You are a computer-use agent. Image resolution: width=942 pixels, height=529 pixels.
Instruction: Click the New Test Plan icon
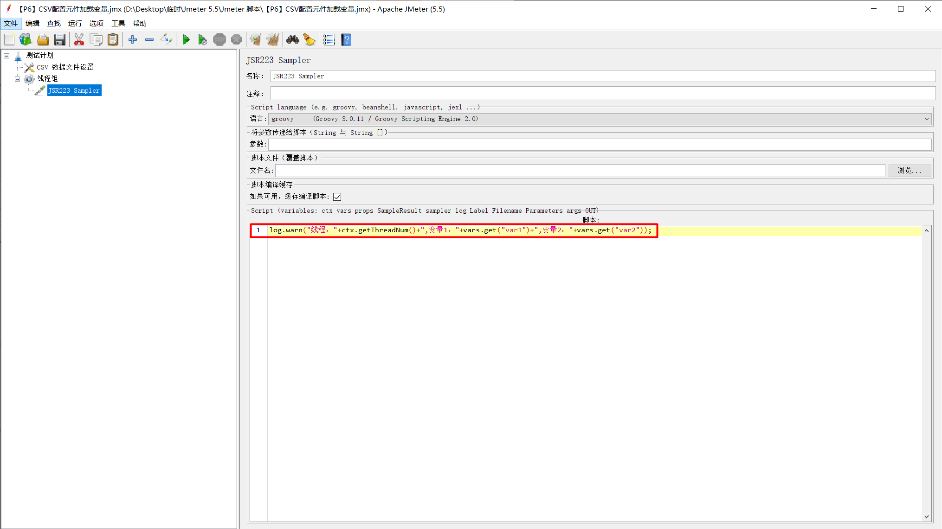click(x=9, y=40)
